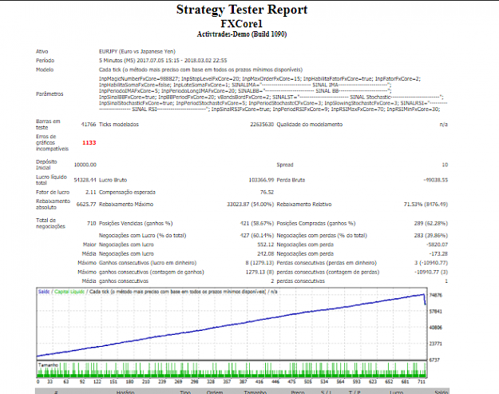Select average loss trade value "-173.28"

click(438, 254)
